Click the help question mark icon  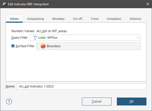click(x=9, y=102)
